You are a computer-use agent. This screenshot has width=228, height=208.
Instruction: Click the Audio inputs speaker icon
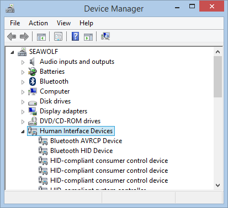32,62
